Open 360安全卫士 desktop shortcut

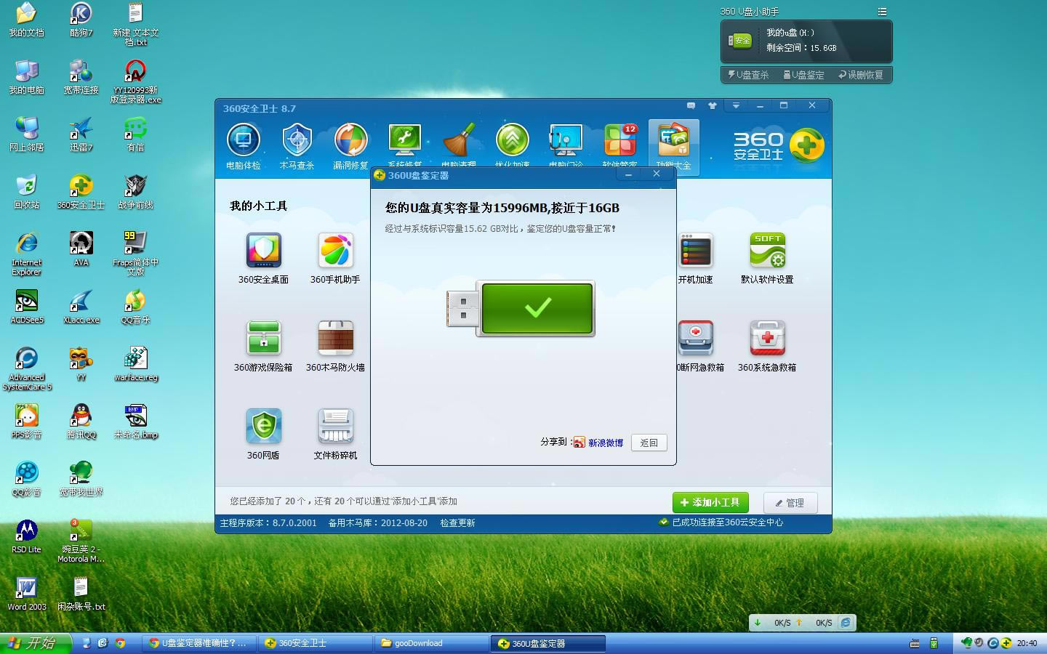81,192
